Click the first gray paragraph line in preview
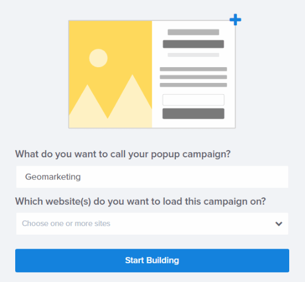The height and width of the screenshot is (282, 305). coord(193,69)
